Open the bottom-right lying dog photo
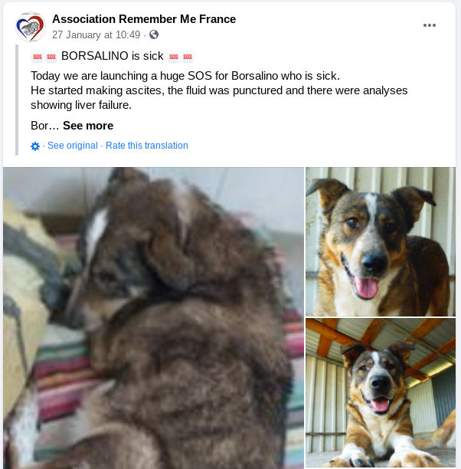Viewport: 461px width, 469px height. (x=381, y=392)
